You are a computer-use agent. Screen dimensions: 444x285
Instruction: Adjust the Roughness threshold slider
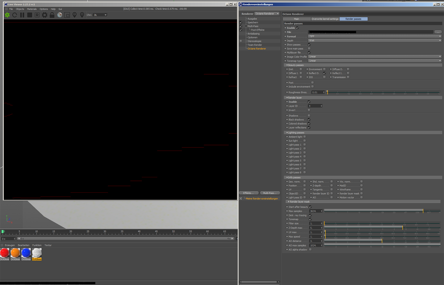coord(383,92)
